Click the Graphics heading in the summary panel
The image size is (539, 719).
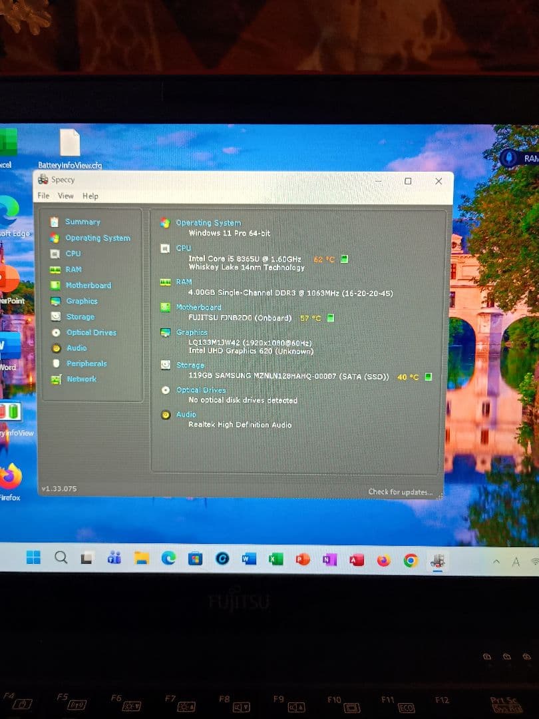(192, 332)
